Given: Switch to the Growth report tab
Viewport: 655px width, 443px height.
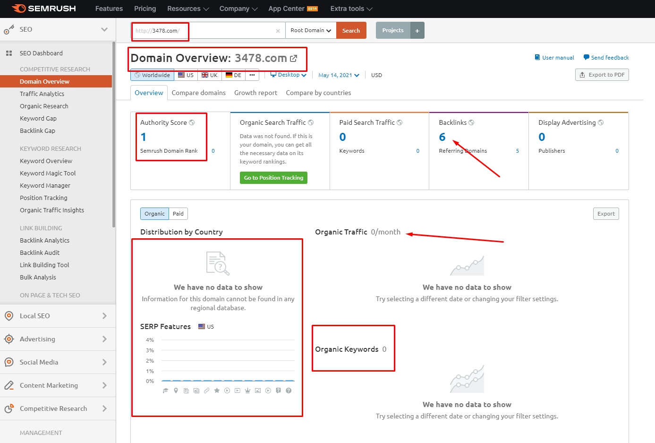Looking at the screenshot, I should tap(255, 93).
